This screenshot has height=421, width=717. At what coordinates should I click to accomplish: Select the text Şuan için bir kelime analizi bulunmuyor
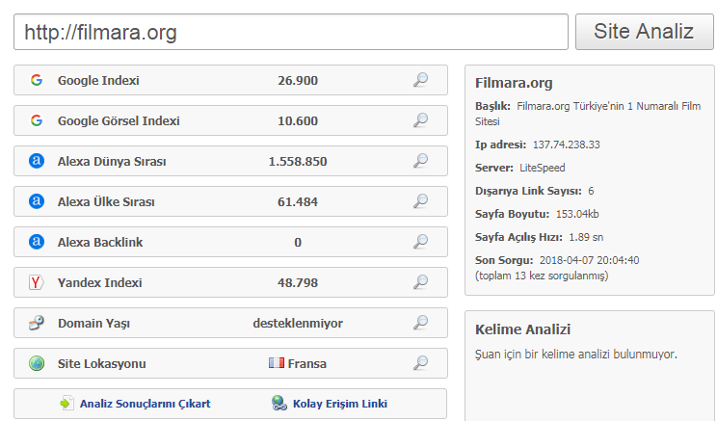tap(576, 355)
